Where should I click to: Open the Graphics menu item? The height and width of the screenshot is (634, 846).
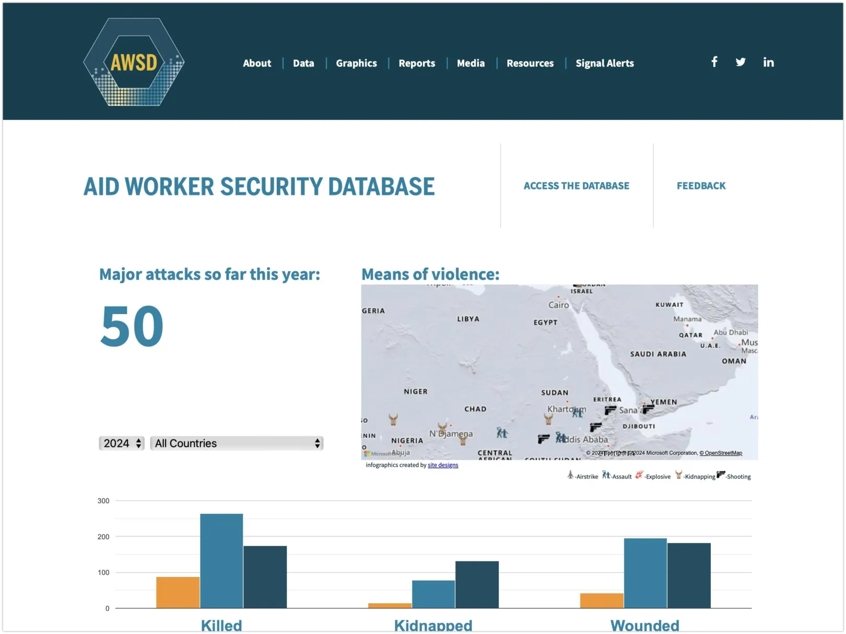click(x=356, y=63)
